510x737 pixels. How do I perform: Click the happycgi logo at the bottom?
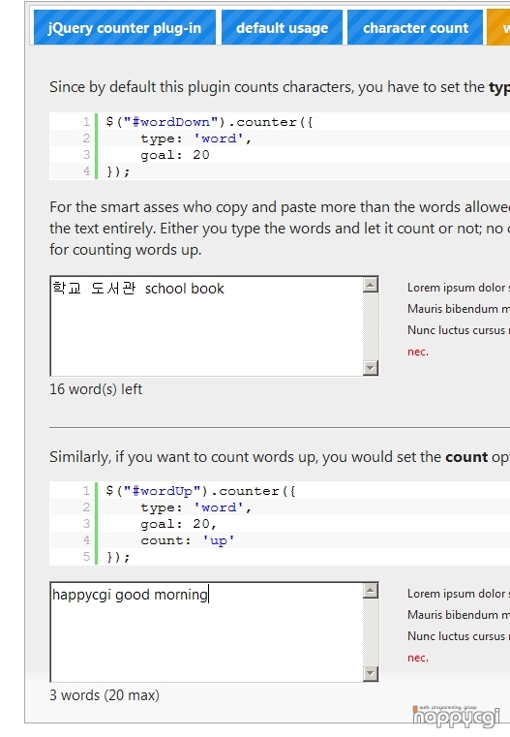point(456,717)
